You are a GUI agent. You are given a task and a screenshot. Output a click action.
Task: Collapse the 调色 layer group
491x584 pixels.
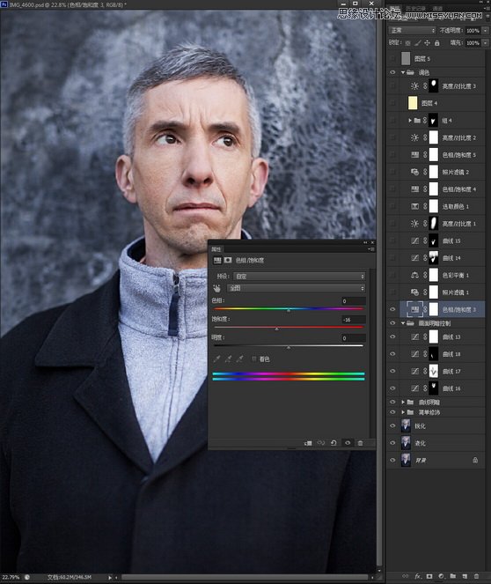click(x=403, y=72)
